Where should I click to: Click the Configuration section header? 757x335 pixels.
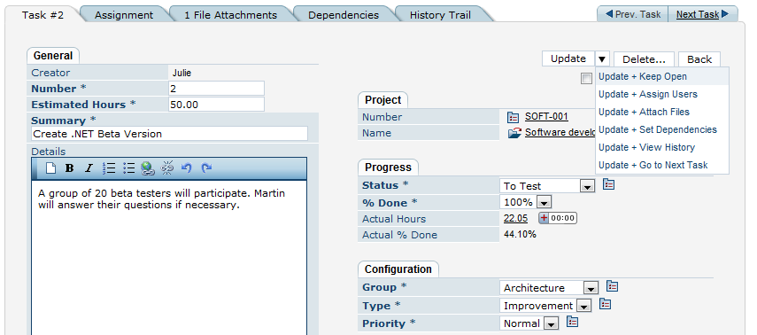(398, 269)
